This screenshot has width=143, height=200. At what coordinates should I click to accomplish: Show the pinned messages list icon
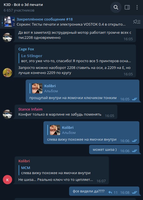[x=137, y=22]
